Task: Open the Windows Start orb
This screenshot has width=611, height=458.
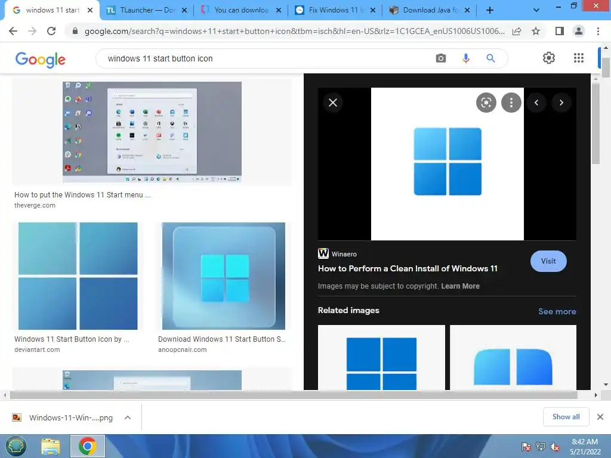Action: pos(16,446)
